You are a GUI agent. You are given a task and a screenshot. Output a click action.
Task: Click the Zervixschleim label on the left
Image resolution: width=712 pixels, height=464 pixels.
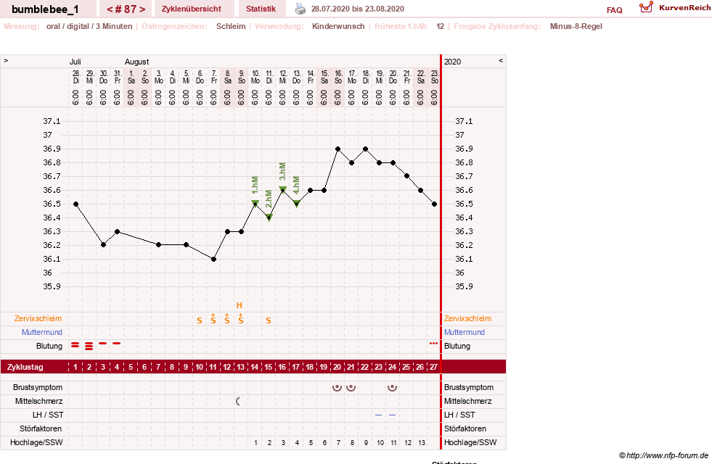point(38,318)
